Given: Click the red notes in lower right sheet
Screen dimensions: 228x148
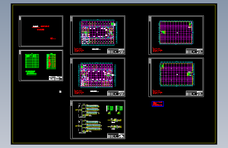Looking at the screenshot, I should click(157, 92).
